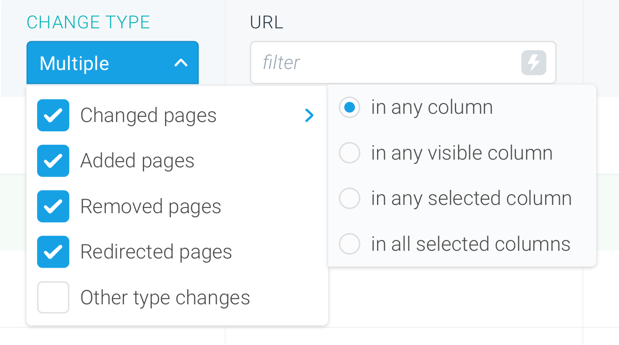Enable the Other type changes checkbox

pyautogui.click(x=53, y=297)
